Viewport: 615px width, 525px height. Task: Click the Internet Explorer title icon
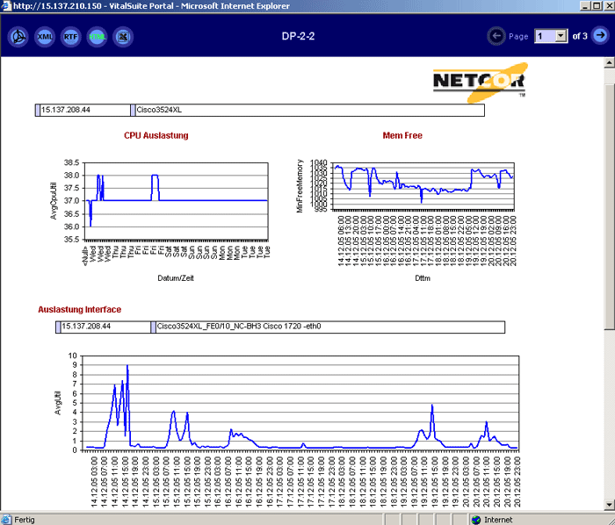(x=6, y=6)
